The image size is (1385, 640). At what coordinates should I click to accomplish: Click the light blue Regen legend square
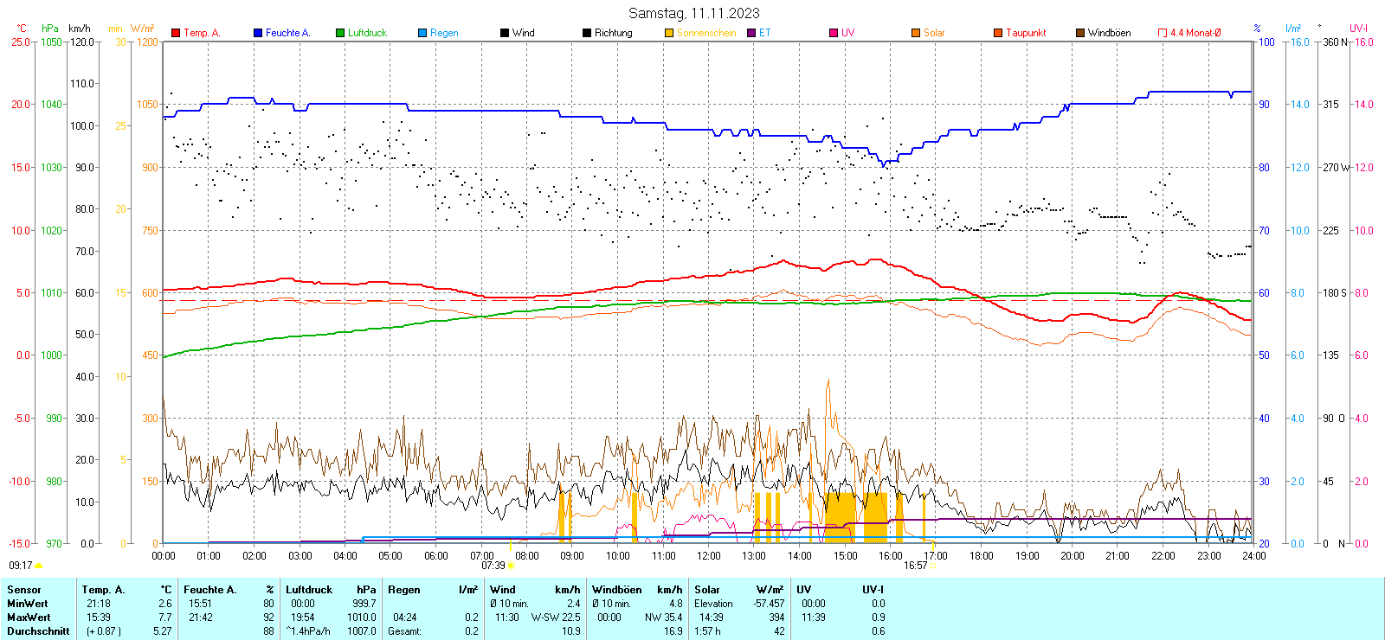[422, 33]
